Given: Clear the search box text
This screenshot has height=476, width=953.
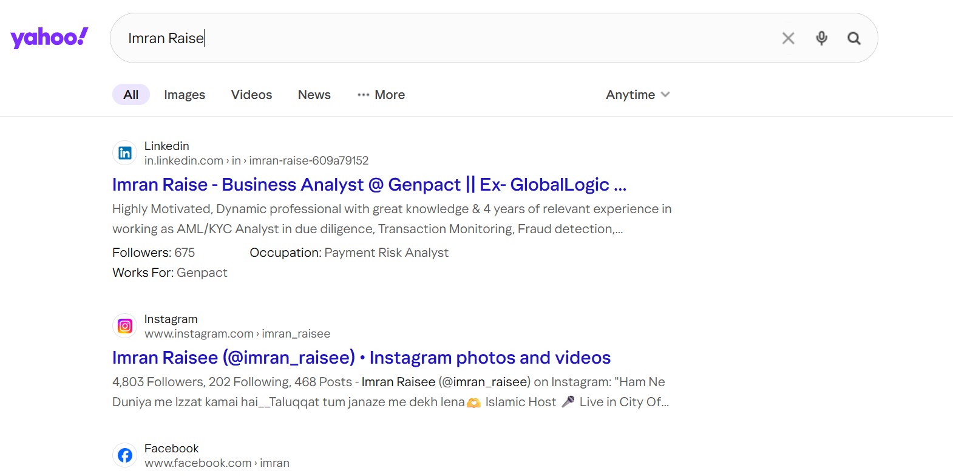Looking at the screenshot, I should coord(788,38).
